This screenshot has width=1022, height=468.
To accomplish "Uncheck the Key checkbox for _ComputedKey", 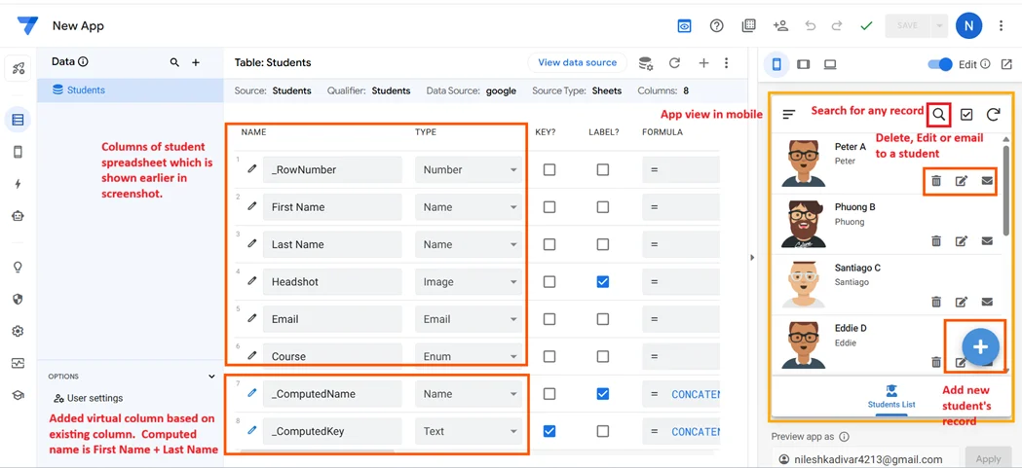I will point(549,431).
